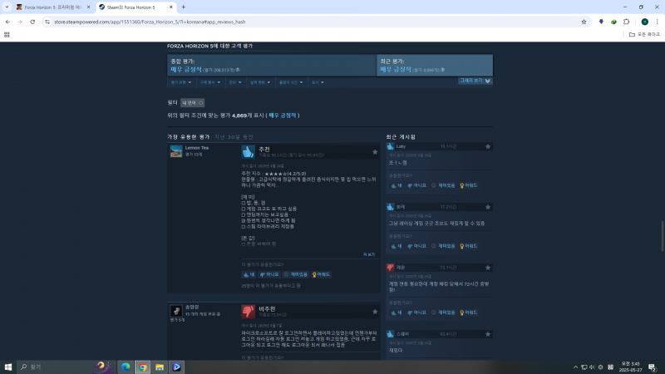Open the info icon beside the recent review count

tap(442, 70)
